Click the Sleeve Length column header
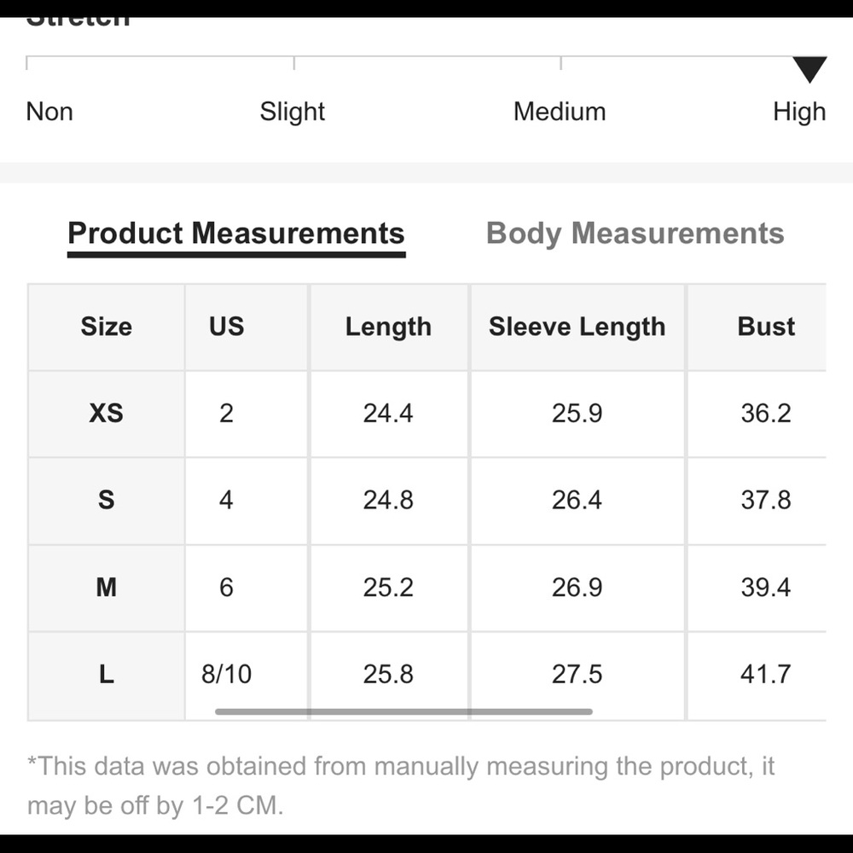 click(577, 327)
